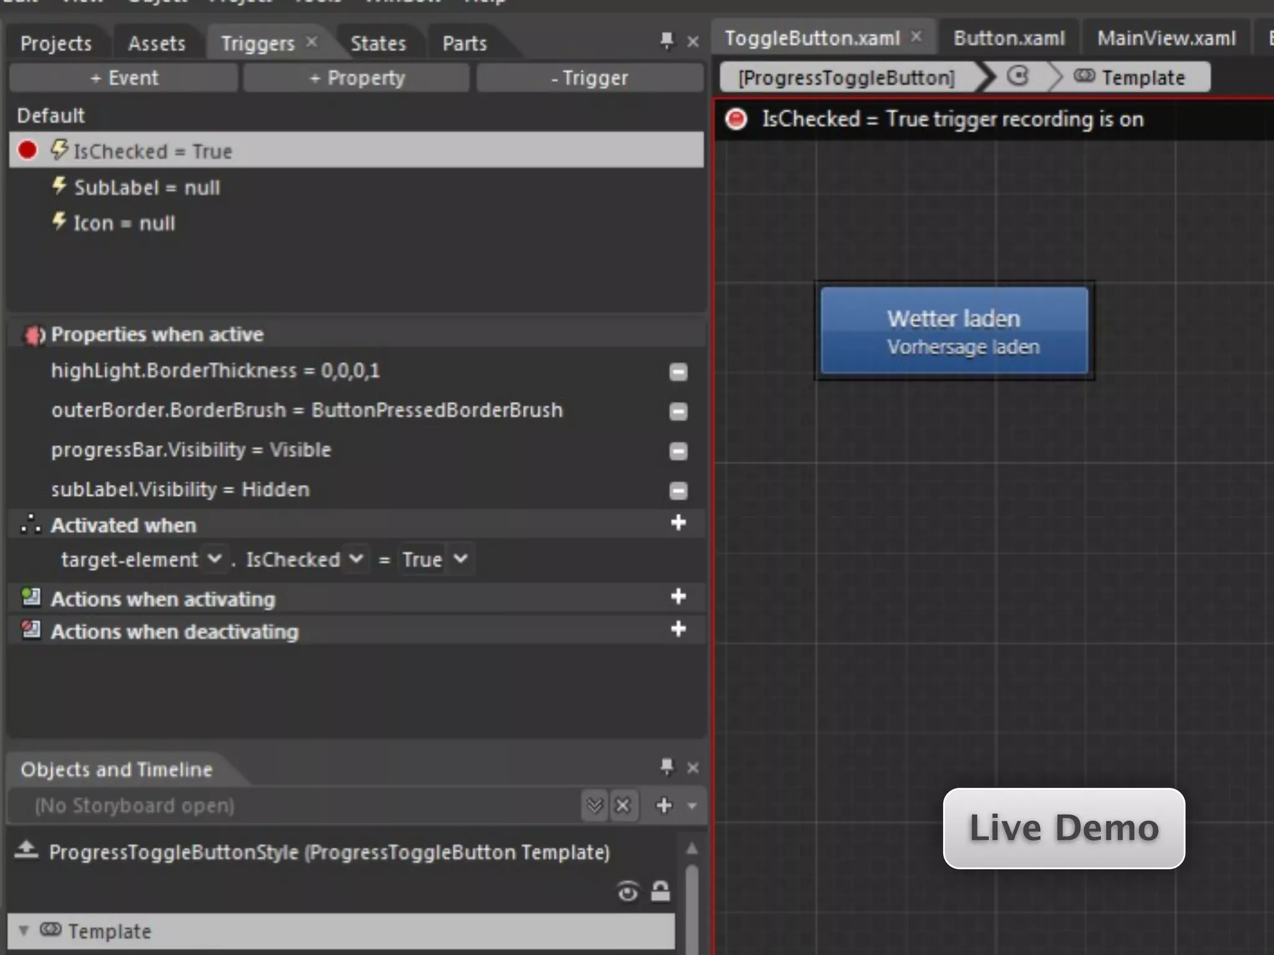This screenshot has height=955, width=1274.
Task: Open storyboard options dropdown arrow
Action: pos(692,806)
